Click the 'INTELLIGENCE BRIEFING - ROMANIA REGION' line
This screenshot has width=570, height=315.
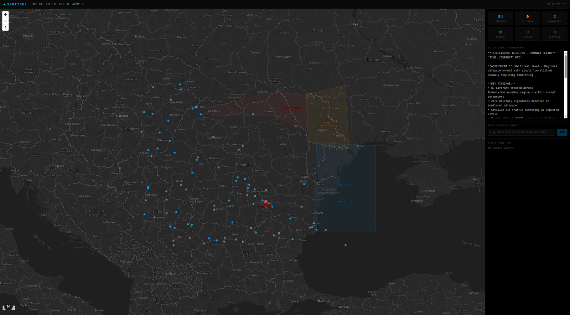click(522, 53)
